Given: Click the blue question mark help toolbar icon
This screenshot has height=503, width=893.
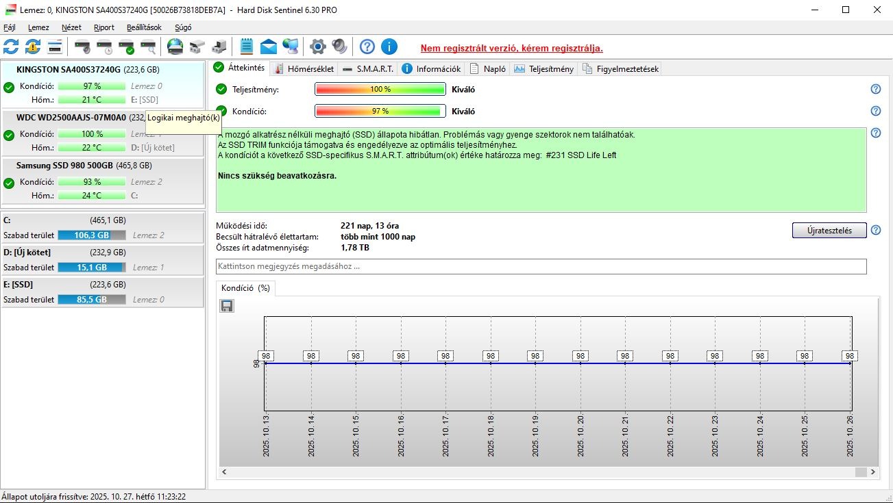Looking at the screenshot, I should click(x=367, y=47).
